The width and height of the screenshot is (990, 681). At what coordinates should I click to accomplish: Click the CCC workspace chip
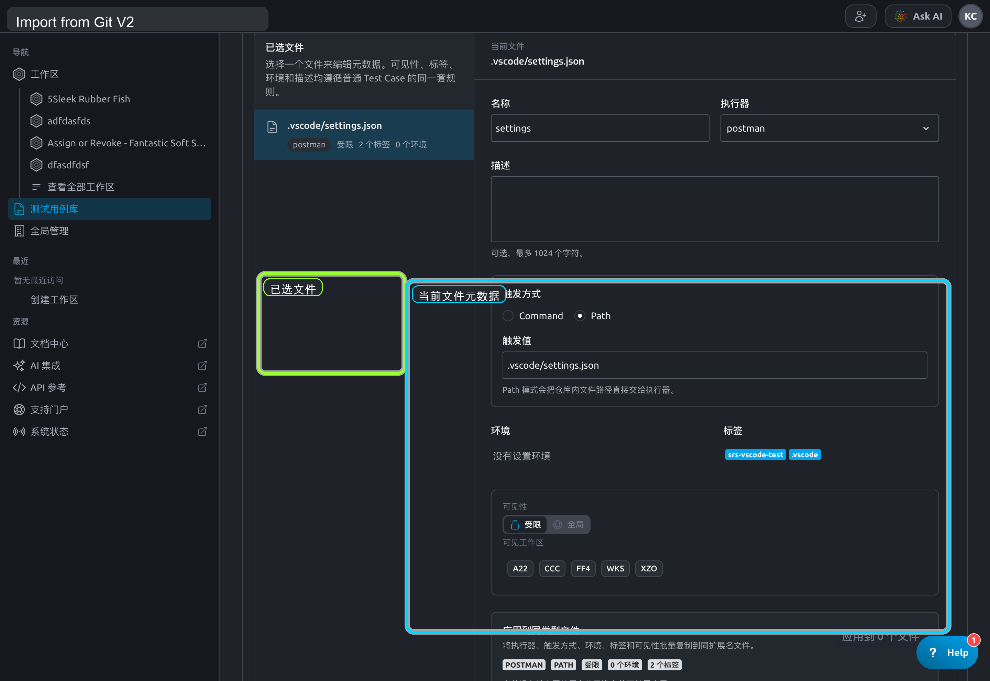point(552,568)
